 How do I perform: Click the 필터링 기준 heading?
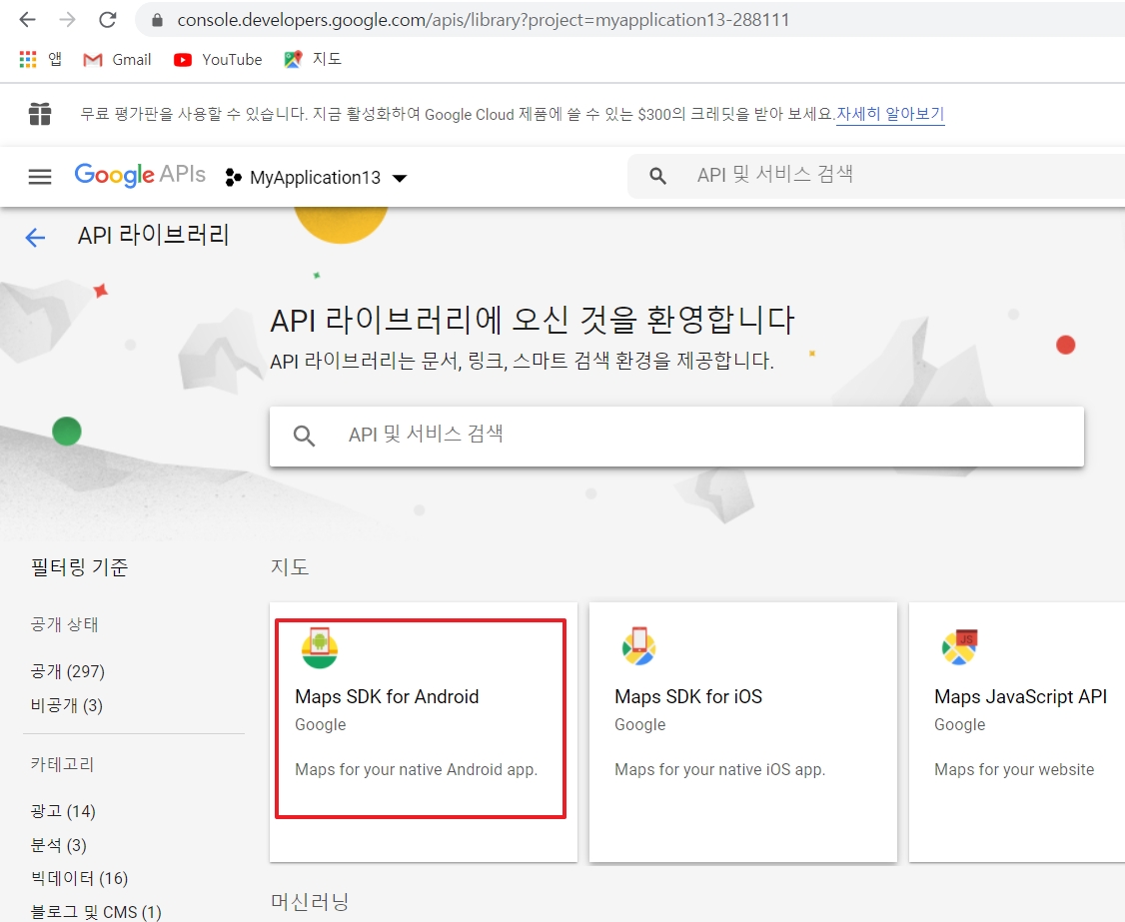pos(80,566)
